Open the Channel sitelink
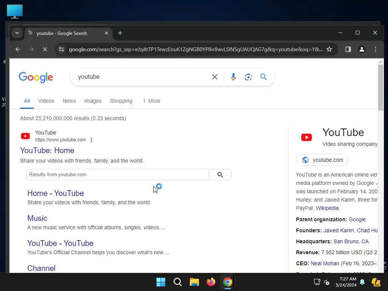This screenshot has width=388, height=291. click(41, 268)
